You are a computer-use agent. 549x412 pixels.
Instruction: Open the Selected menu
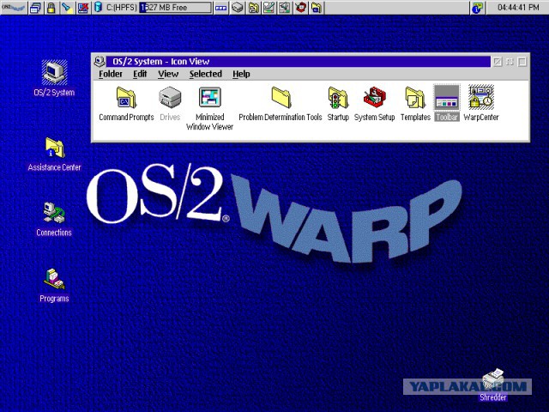pos(206,74)
